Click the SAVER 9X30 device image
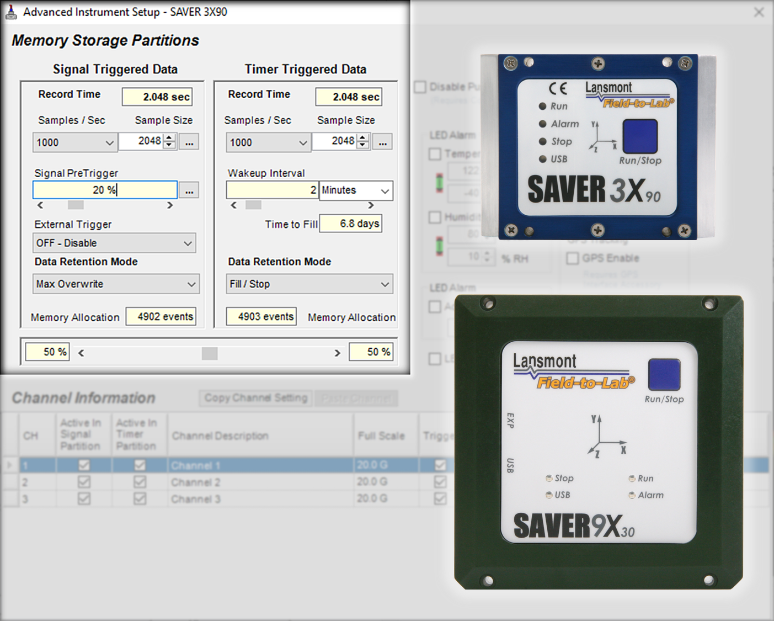The image size is (774, 621). [x=599, y=442]
